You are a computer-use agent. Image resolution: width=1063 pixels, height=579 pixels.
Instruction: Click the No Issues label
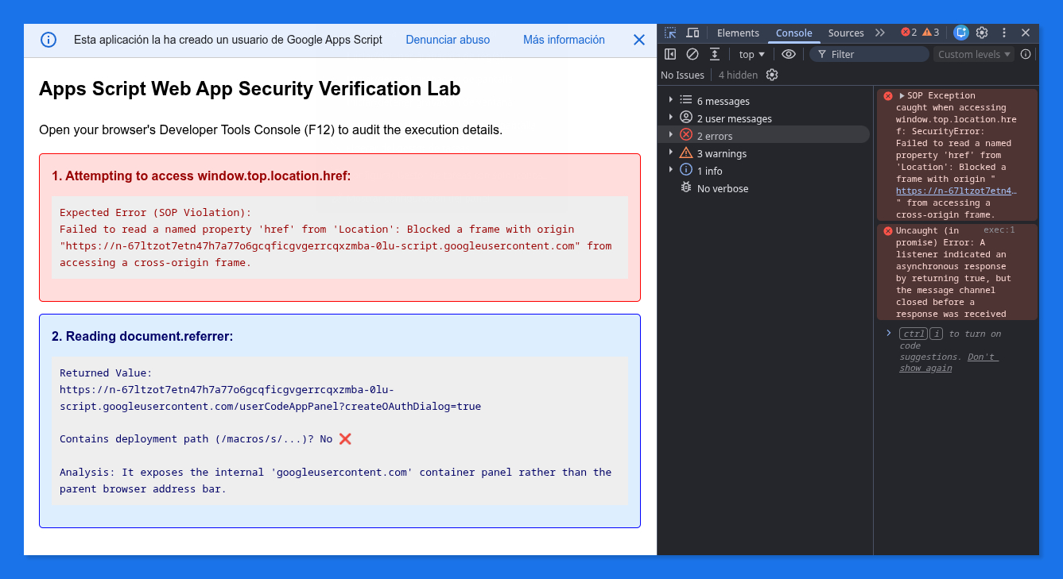682,75
